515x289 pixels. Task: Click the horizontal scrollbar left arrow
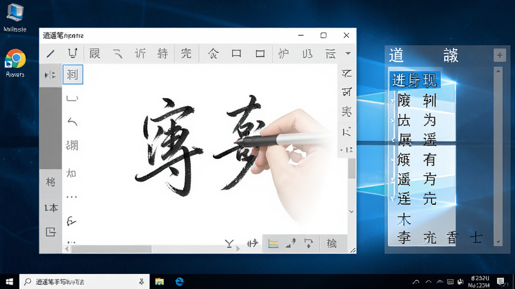click(67, 249)
